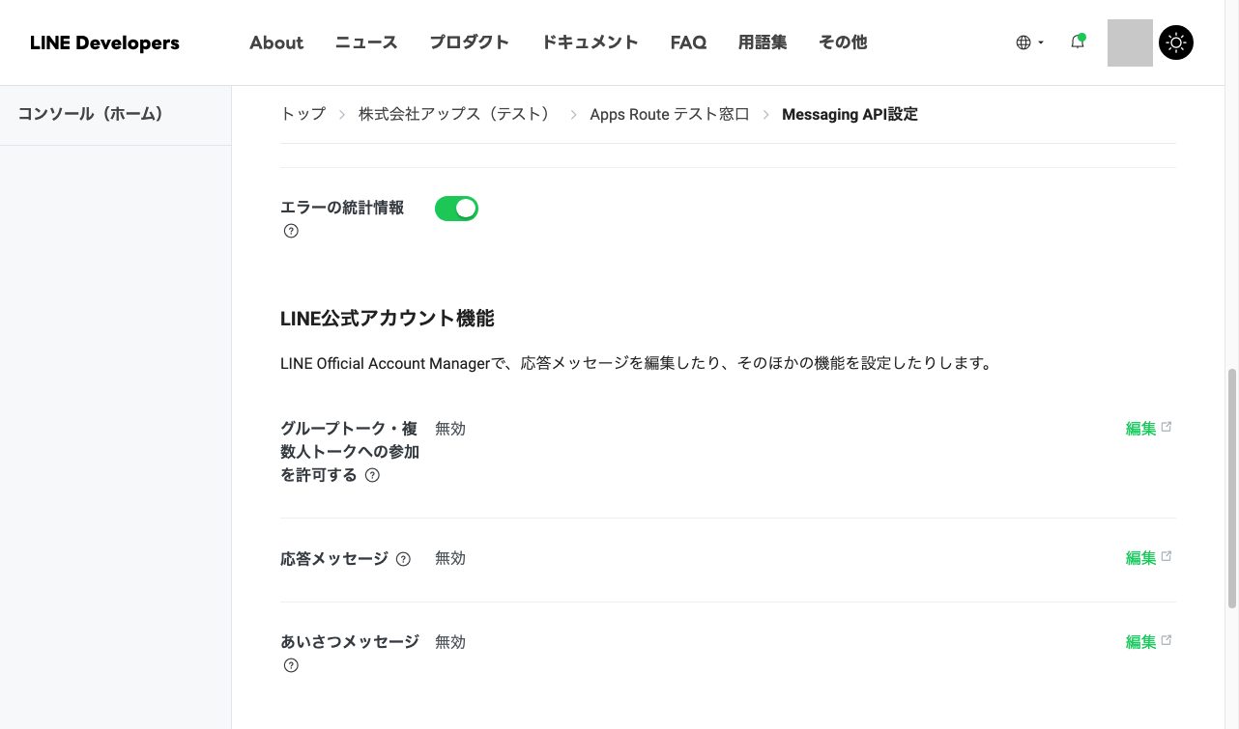Show help for あいさつメッセージ
The height and width of the screenshot is (729, 1239).
tap(291, 665)
